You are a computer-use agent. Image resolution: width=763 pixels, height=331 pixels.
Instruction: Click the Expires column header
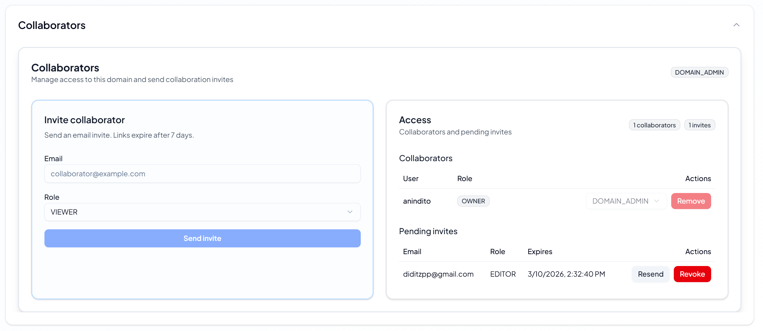[540, 252]
